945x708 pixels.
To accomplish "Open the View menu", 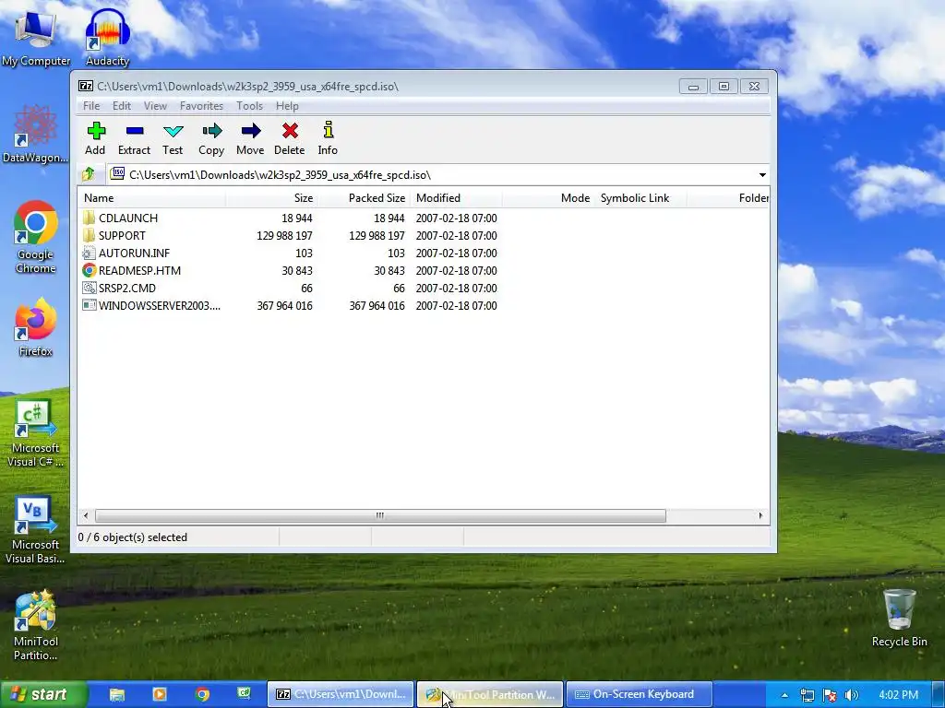I will (155, 106).
